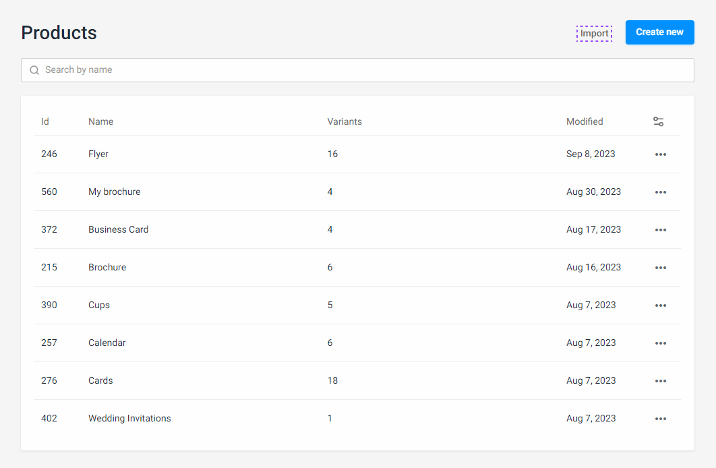716x468 pixels.
Task: Click the variants count 16 for Flyer
Action: click(332, 154)
